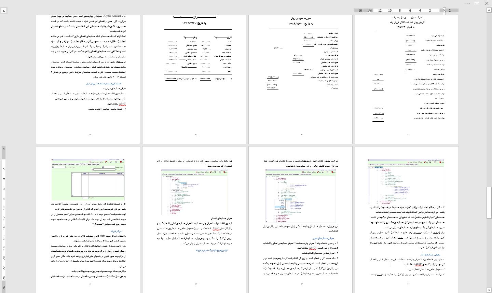Click the square base of the hourglass indent marker
Screen dimensions: 492x293
444,13
